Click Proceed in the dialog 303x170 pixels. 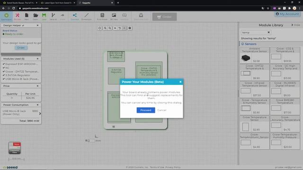146,110
